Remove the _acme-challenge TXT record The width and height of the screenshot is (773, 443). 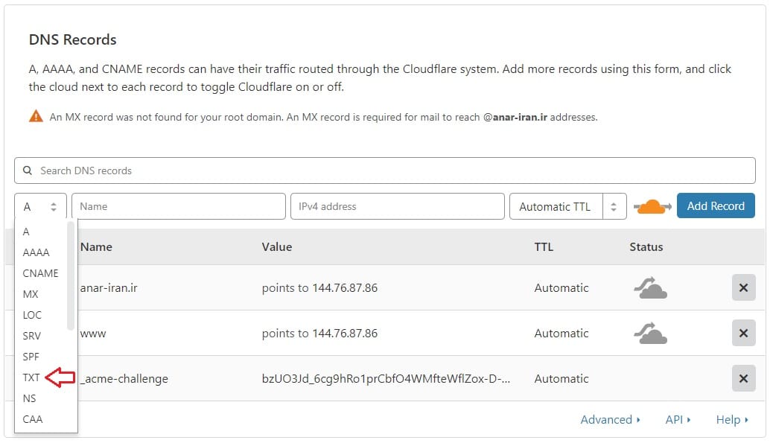pyautogui.click(x=743, y=379)
